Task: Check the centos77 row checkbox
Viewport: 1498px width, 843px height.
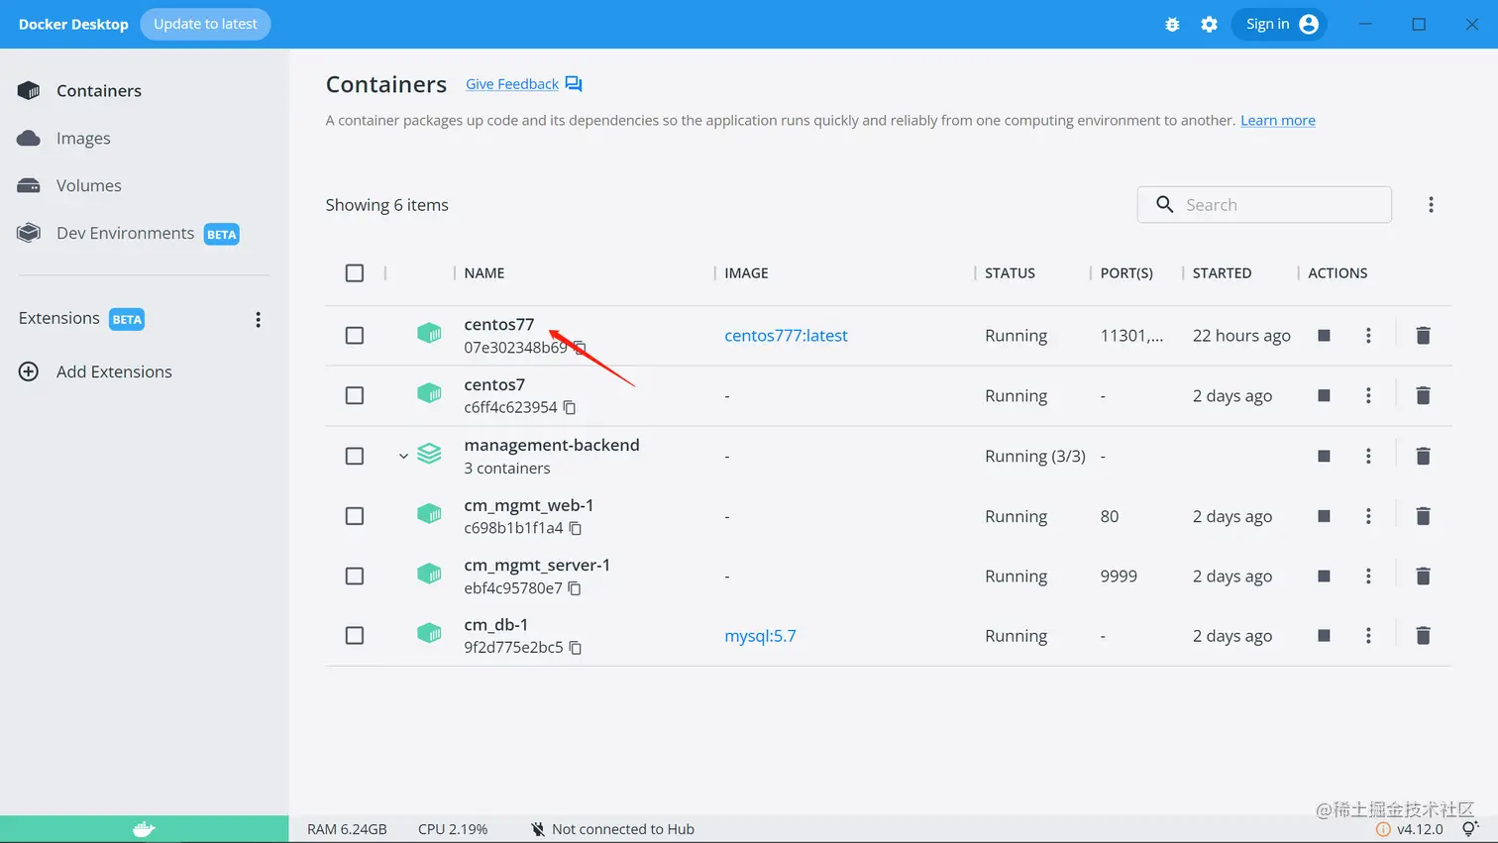Action: (x=355, y=336)
